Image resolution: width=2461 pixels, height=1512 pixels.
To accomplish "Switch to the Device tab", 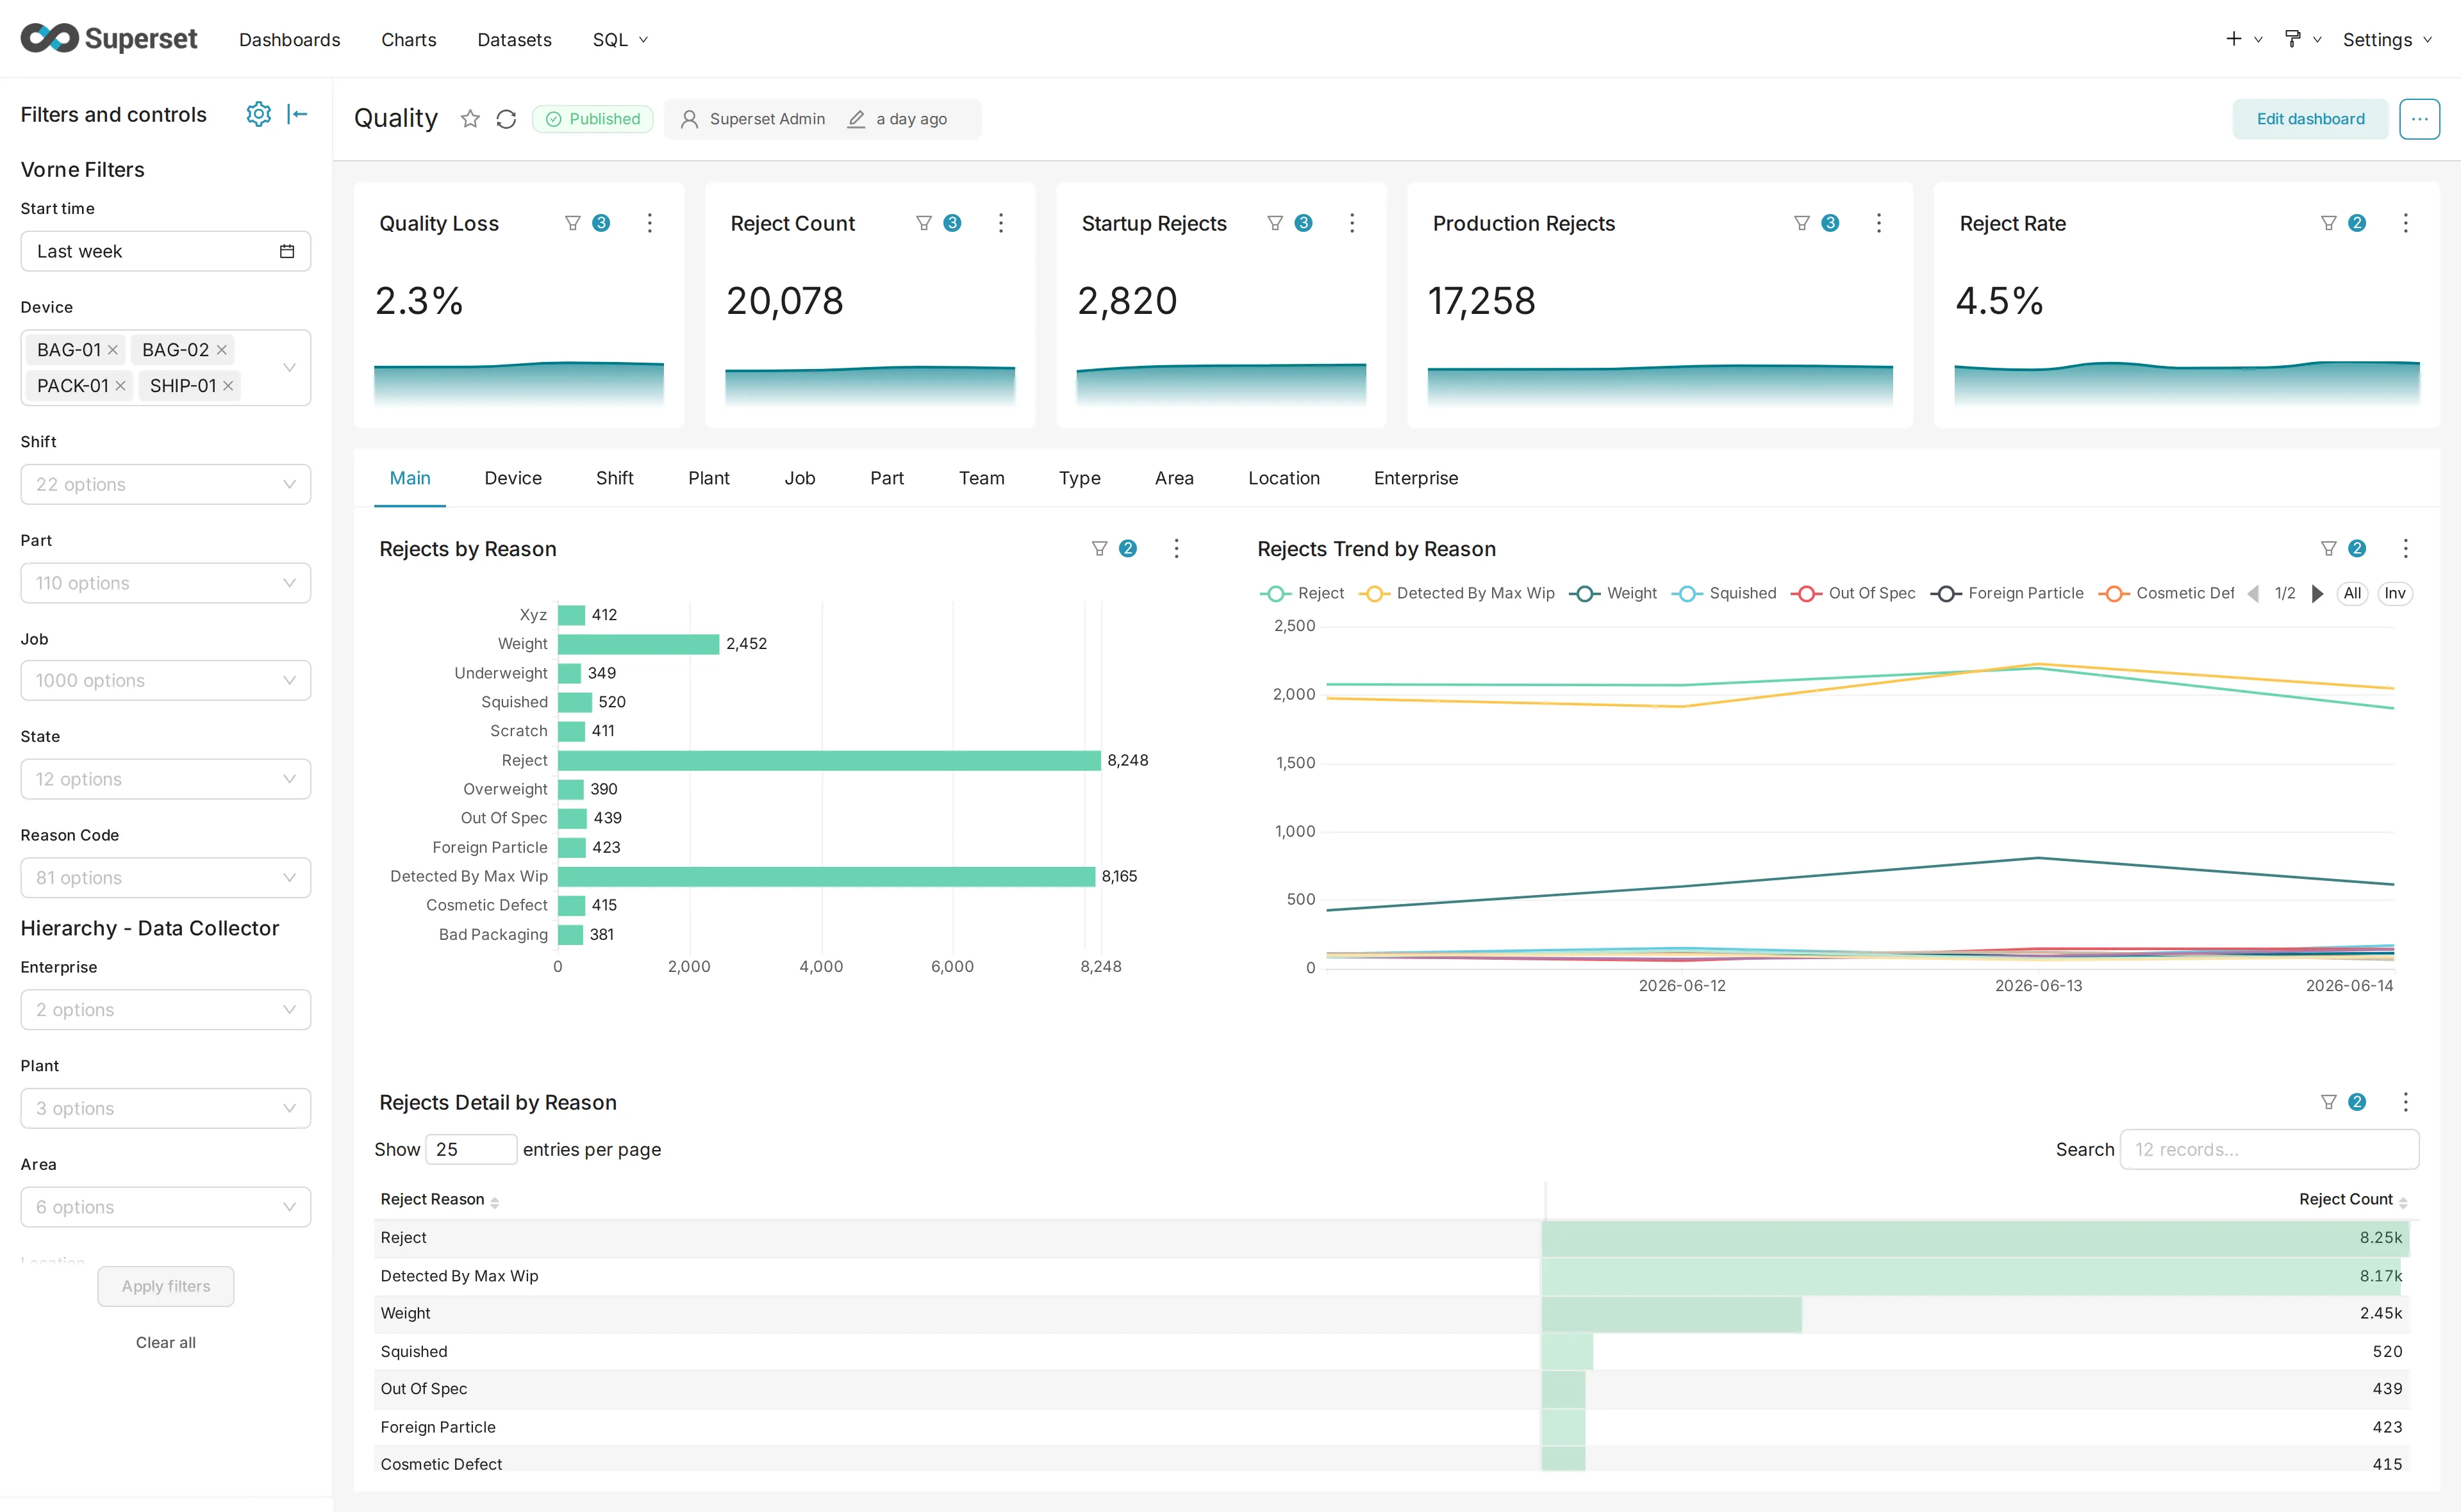I will (513, 478).
